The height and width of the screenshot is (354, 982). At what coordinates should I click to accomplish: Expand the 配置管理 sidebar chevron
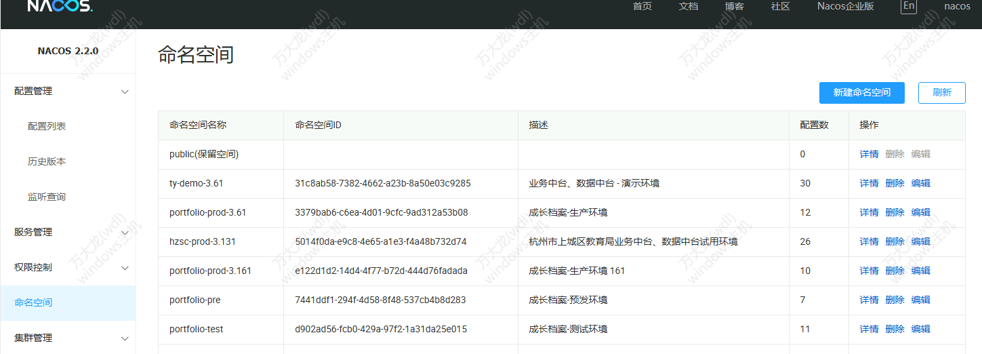point(125,92)
